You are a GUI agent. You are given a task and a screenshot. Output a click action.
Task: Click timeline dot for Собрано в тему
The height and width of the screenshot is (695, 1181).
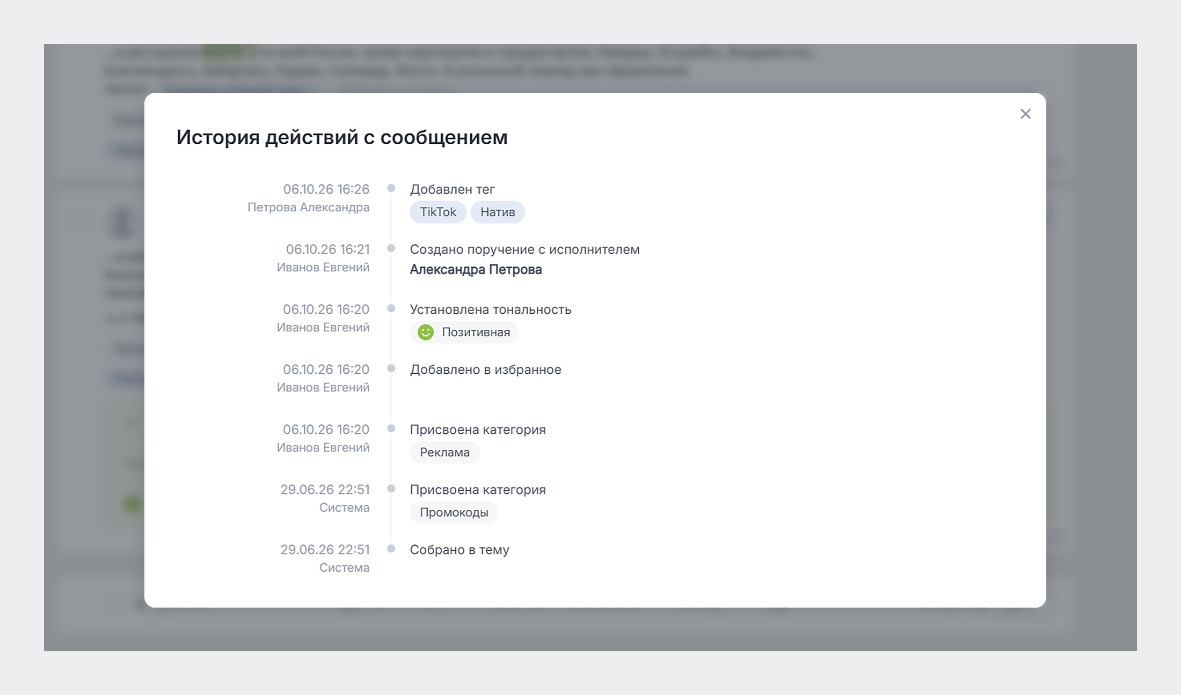[391, 549]
